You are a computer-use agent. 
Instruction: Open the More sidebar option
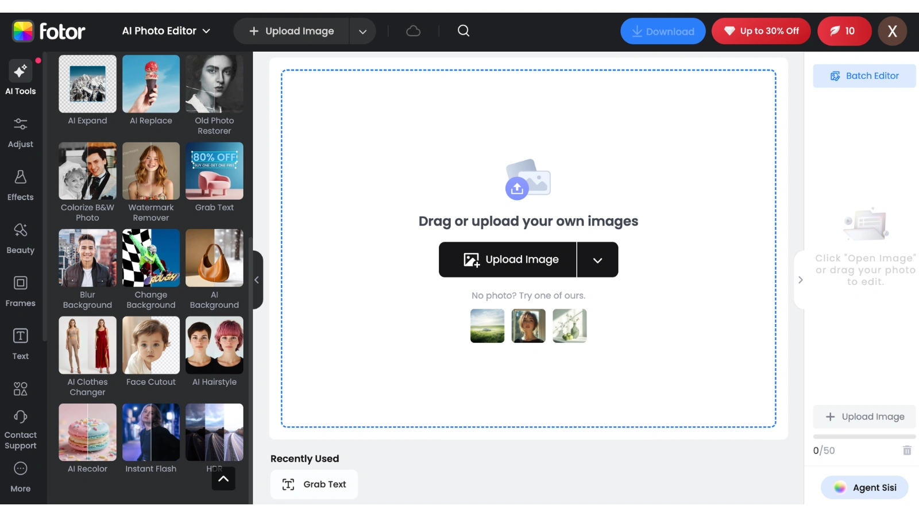point(20,477)
